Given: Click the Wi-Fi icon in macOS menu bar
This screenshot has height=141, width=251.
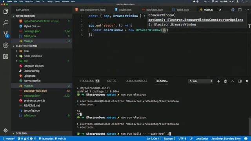Looking at the screenshot, I should tap(213, 2).
